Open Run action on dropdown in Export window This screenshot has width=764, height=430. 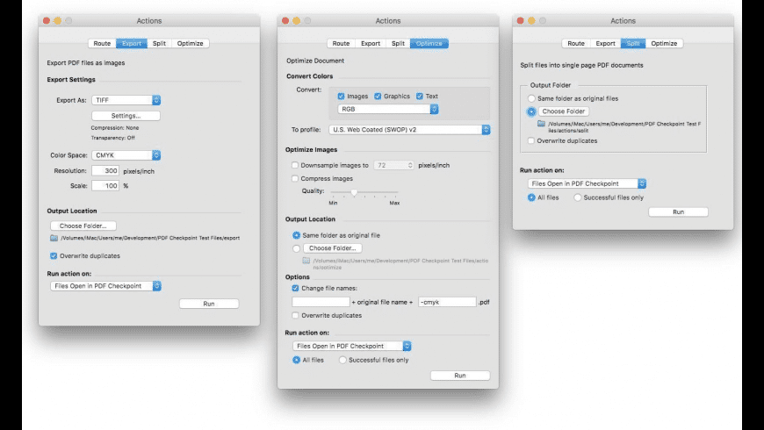[x=105, y=286]
